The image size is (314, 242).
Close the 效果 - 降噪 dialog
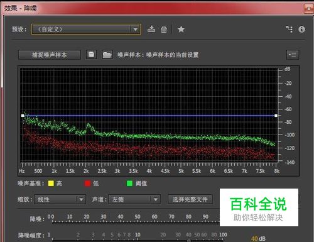click(x=308, y=9)
